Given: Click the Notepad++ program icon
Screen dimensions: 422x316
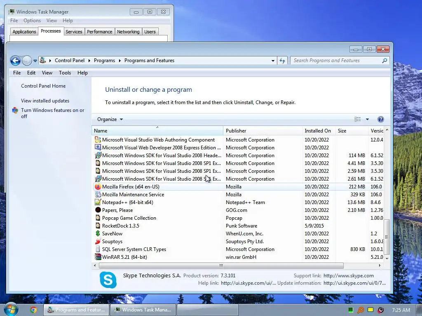Looking at the screenshot, I should pos(98,202).
